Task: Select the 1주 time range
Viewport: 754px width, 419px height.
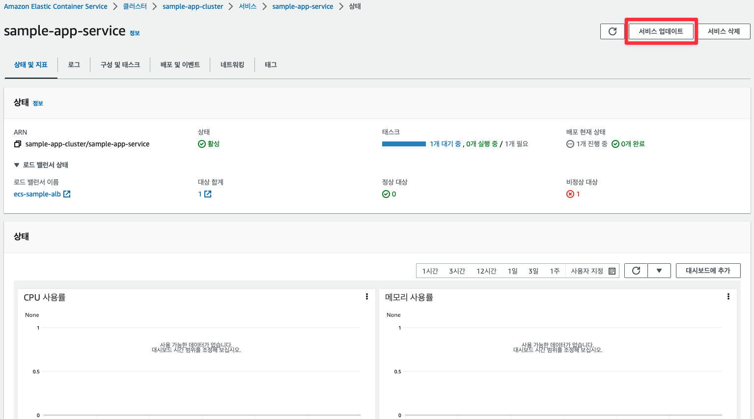Action: [x=555, y=271]
